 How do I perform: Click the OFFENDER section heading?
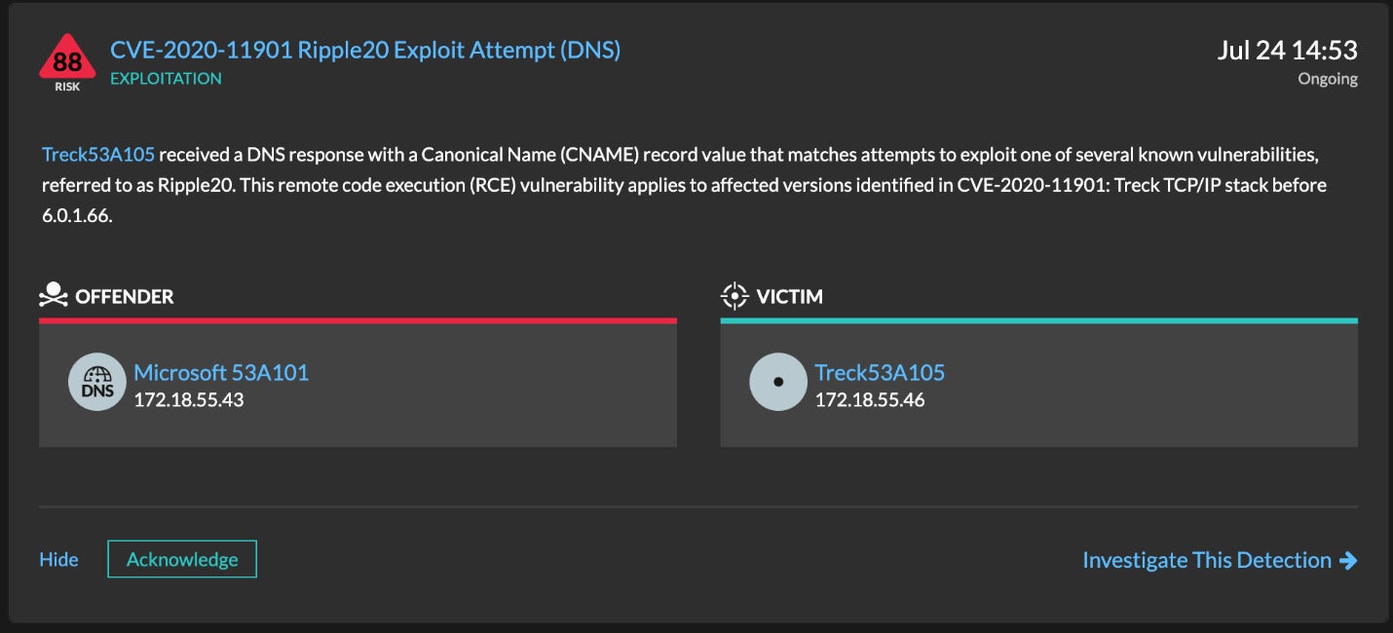(125, 296)
